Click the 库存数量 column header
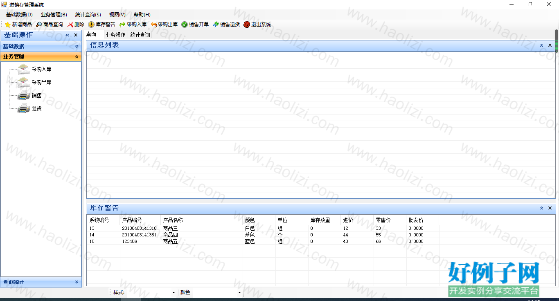 click(x=325, y=220)
